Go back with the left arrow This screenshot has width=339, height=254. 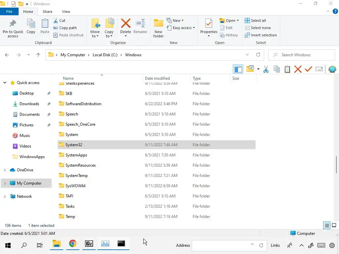[7, 55]
